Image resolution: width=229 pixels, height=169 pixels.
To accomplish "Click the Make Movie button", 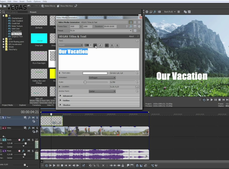I will 48,6.
